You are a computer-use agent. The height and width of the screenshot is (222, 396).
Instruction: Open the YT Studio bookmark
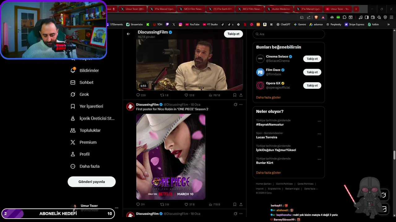click(210, 24)
